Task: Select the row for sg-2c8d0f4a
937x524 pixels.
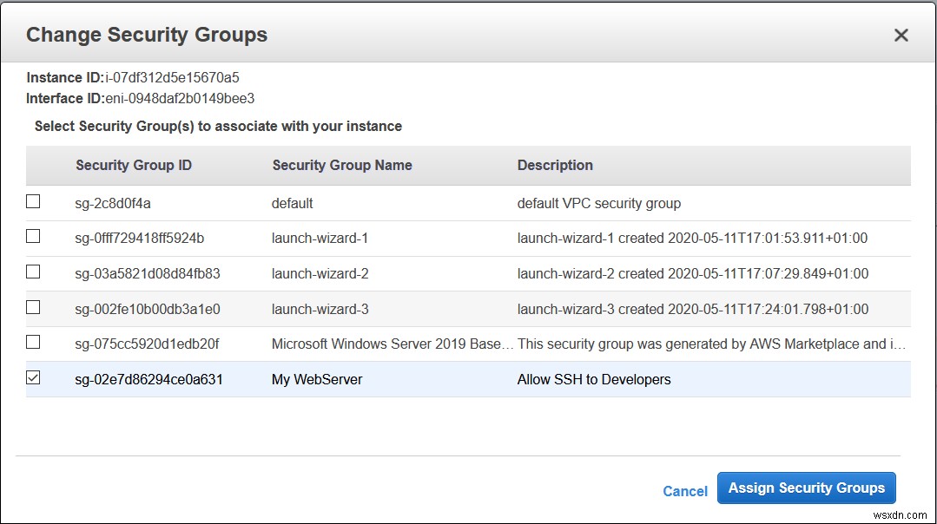Action: [347, 201]
